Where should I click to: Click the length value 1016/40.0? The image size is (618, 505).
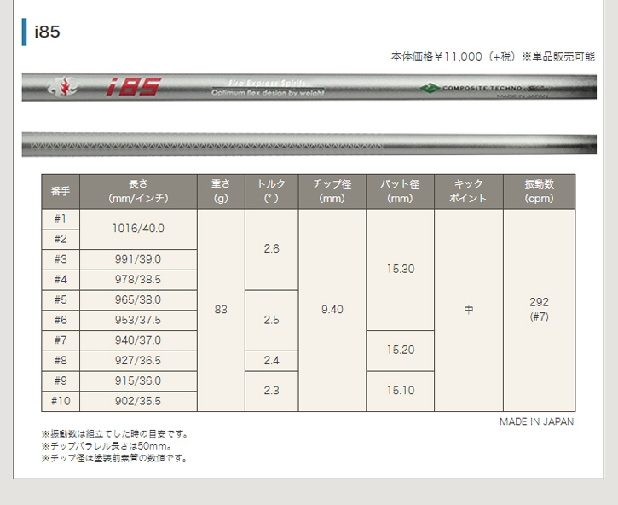pyautogui.click(x=138, y=229)
